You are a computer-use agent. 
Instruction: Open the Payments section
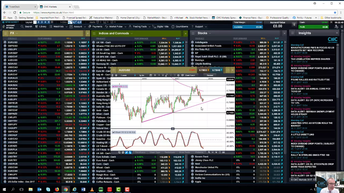(x=95, y=27)
